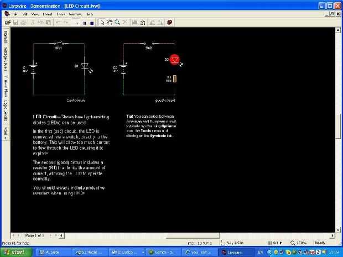Click the first taskbar button after Start

(53, 253)
